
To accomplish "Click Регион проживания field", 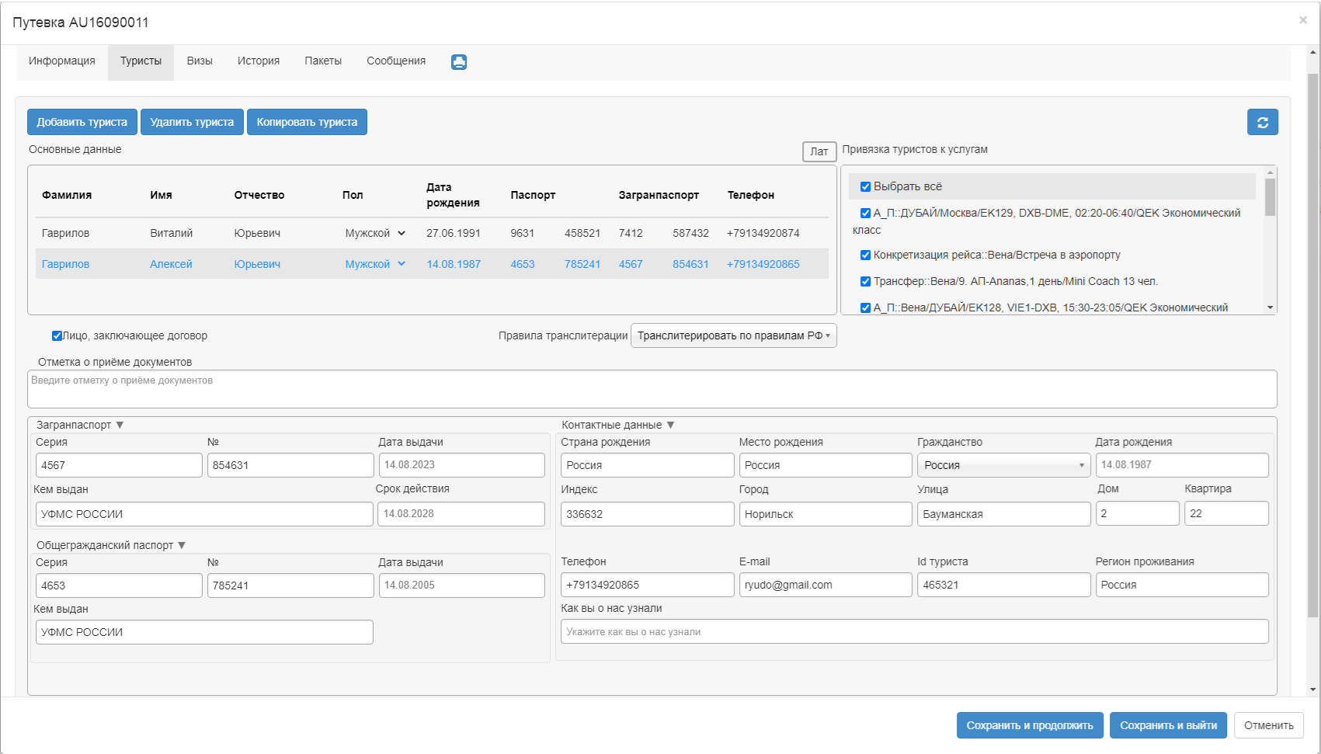I will point(1182,585).
